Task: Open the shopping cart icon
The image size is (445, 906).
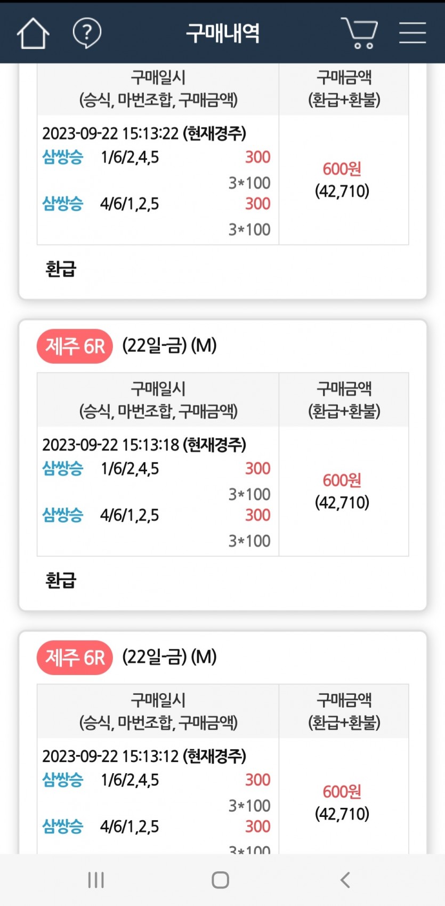Action: 359,33
